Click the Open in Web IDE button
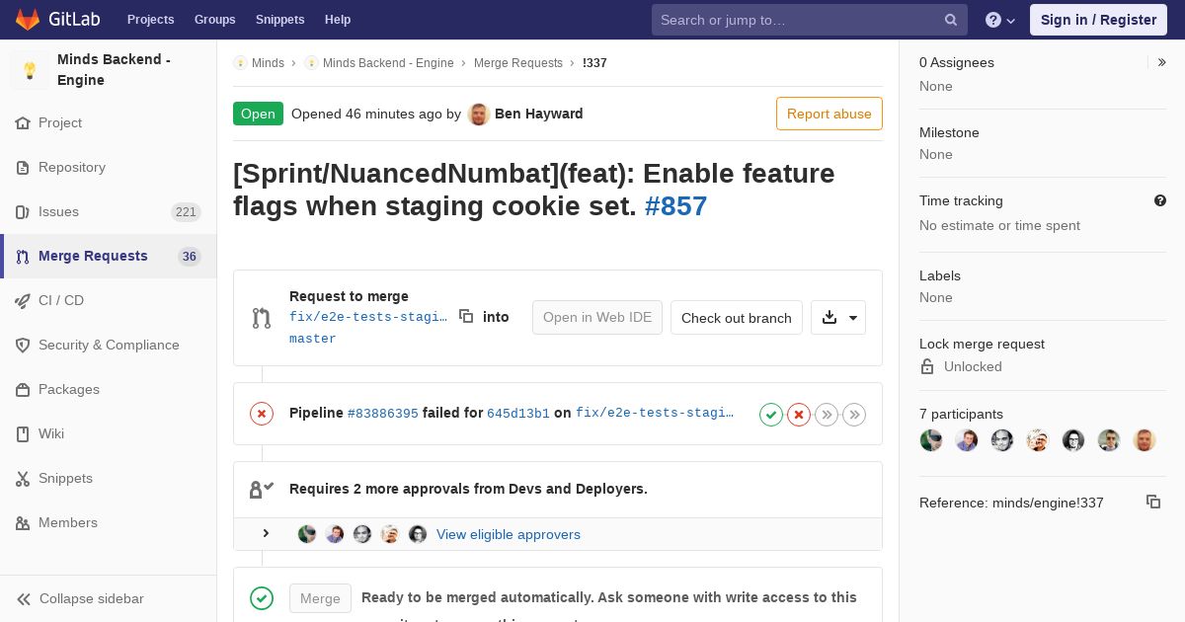This screenshot has height=622, width=1185. click(597, 317)
